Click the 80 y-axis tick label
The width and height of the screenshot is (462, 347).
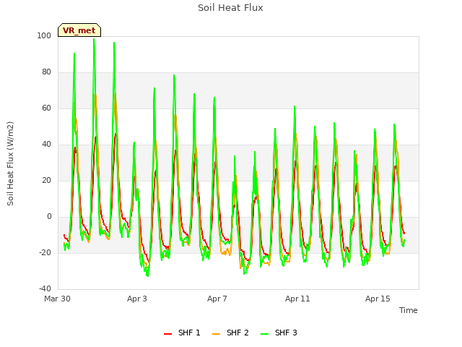pos(46,72)
